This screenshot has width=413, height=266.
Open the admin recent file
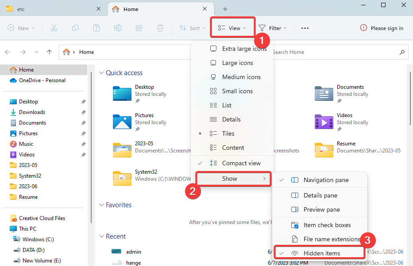coord(134,252)
